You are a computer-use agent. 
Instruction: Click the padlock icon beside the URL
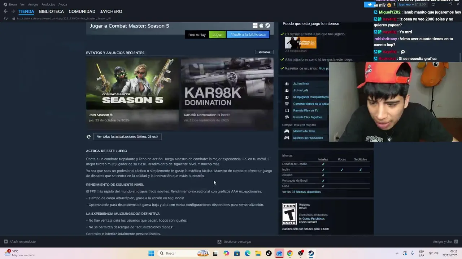(x=14, y=18)
